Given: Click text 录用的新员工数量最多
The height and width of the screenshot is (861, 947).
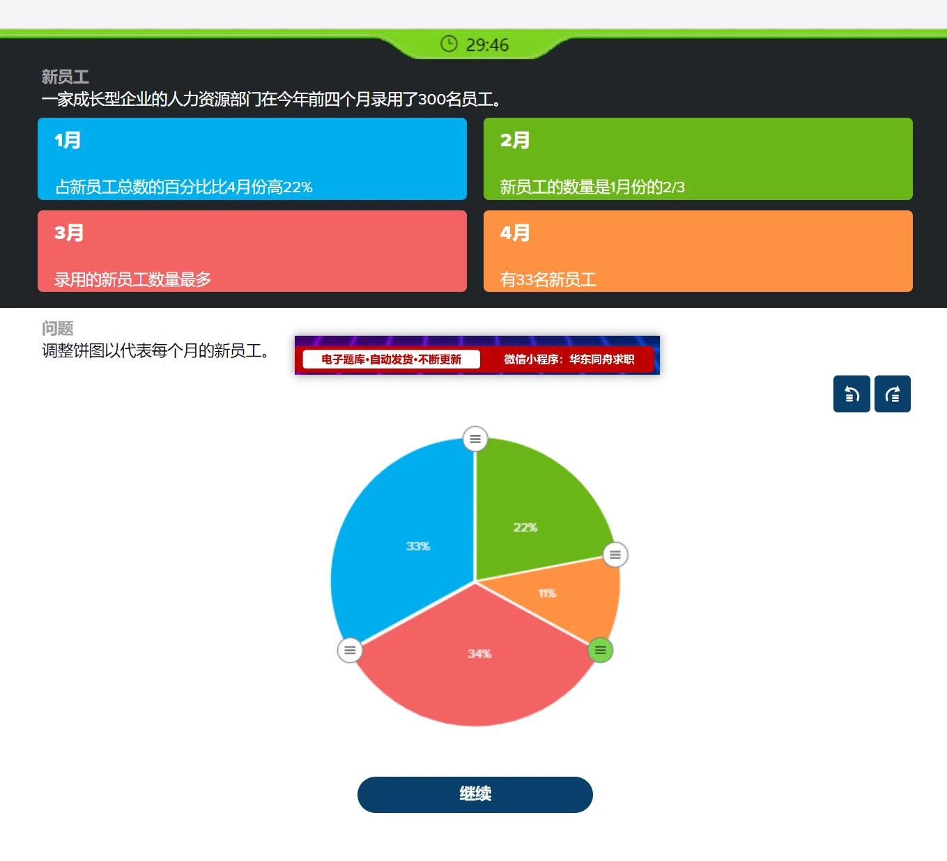Looking at the screenshot, I should point(133,280).
